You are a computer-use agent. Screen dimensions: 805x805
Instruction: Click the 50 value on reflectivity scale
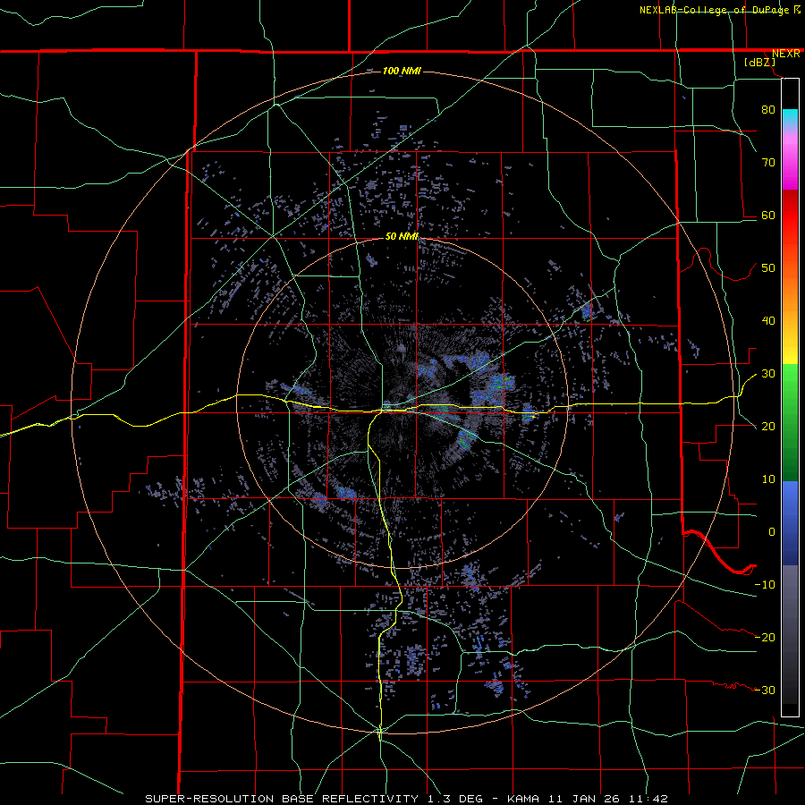768,268
